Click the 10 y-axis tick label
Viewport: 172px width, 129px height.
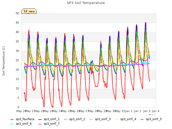click(17, 88)
